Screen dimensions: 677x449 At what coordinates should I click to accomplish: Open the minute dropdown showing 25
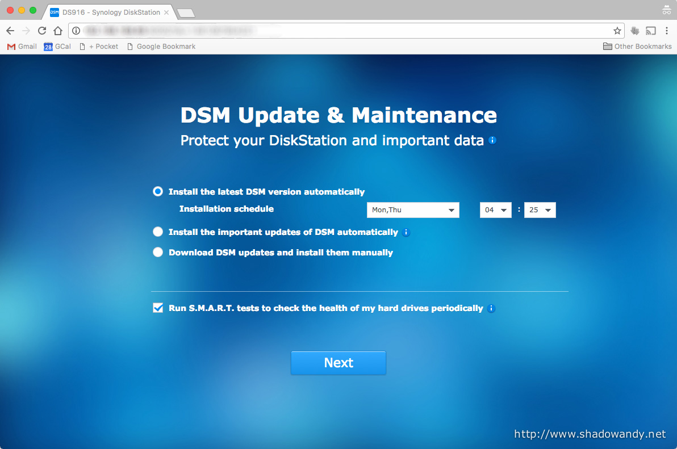coord(540,210)
